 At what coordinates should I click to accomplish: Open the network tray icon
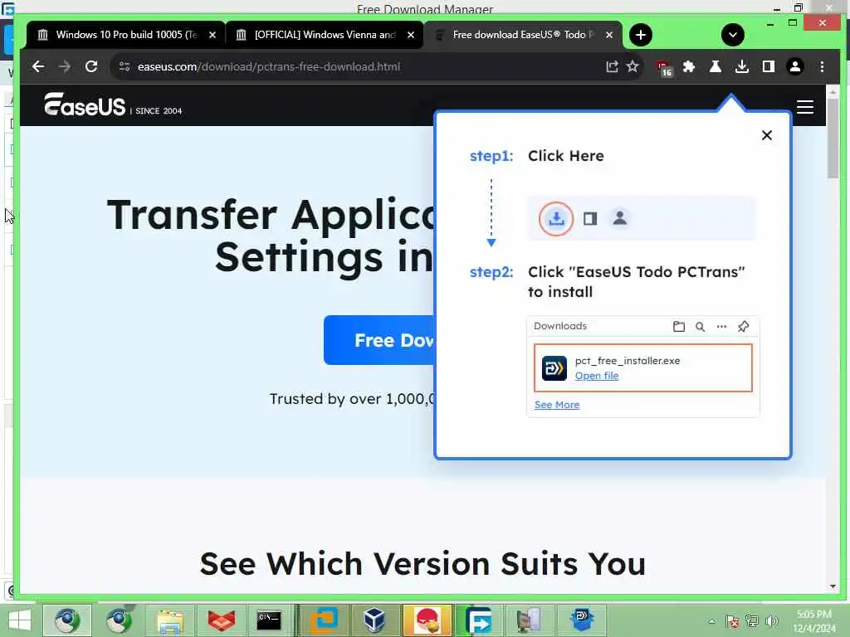(x=752, y=621)
